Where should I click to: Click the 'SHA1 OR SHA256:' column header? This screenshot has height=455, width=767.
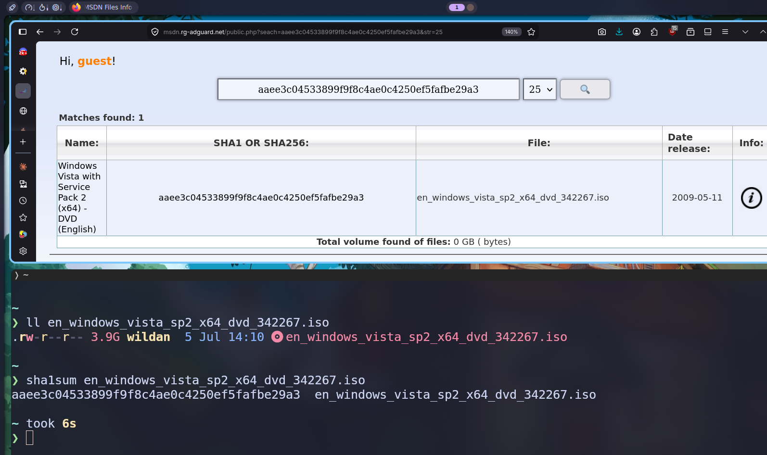(x=261, y=143)
